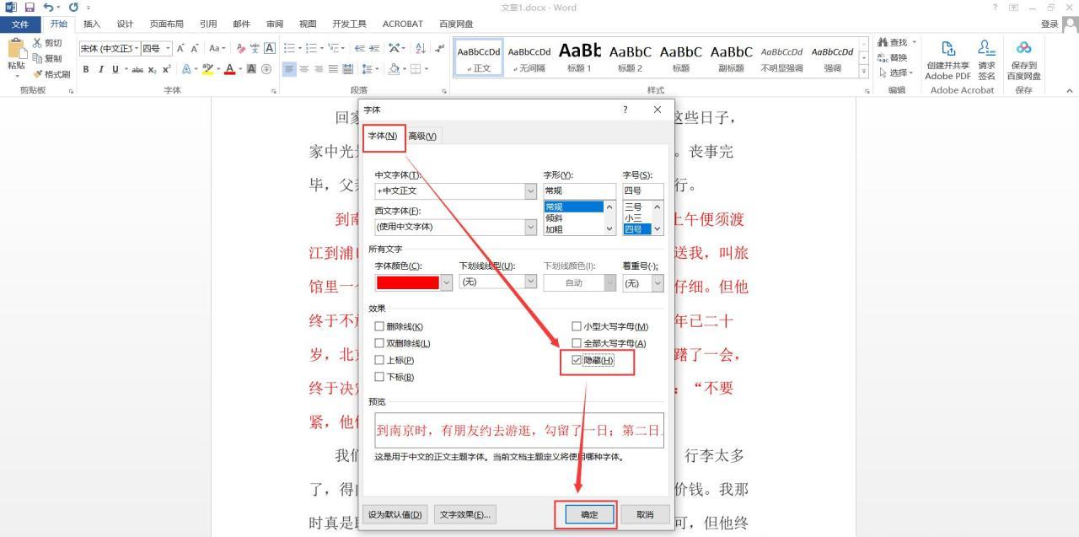
Task: Check the subscript (下标) checkbox
Action: pyautogui.click(x=379, y=377)
